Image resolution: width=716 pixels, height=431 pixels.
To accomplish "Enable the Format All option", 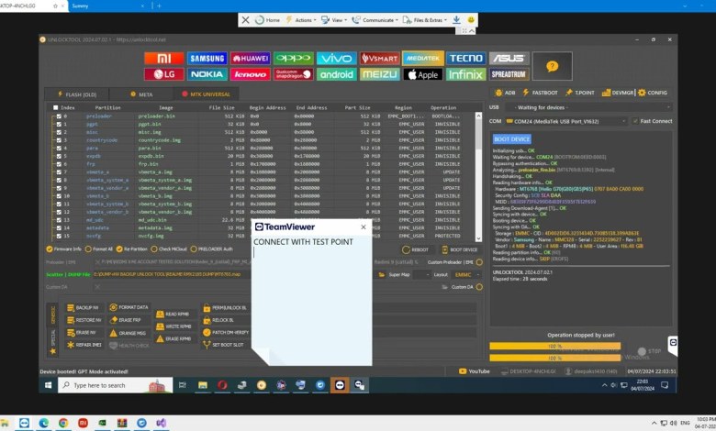I will pyautogui.click(x=98, y=249).
